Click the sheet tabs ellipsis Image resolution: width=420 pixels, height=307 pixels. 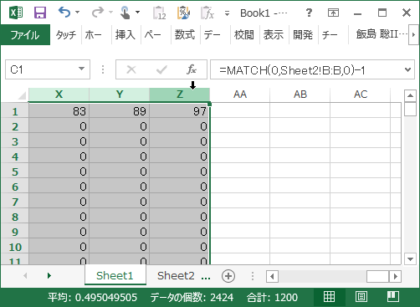click(206, 277)
